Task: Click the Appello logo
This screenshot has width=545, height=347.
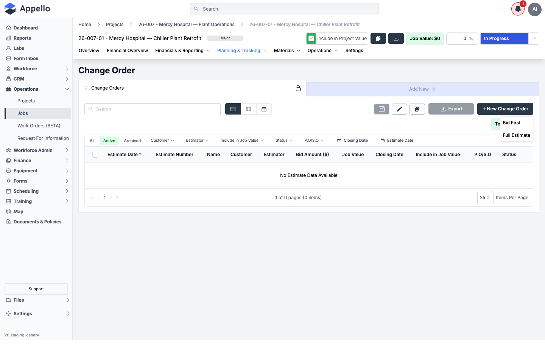Action: (x=27, y=9)
